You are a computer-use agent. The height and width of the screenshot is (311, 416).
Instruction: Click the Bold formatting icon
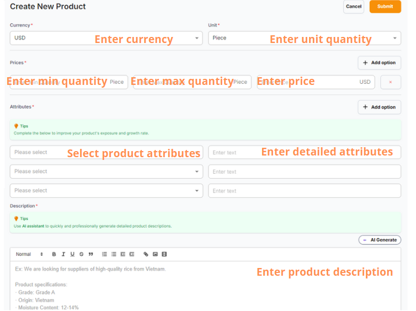point(54,254)
